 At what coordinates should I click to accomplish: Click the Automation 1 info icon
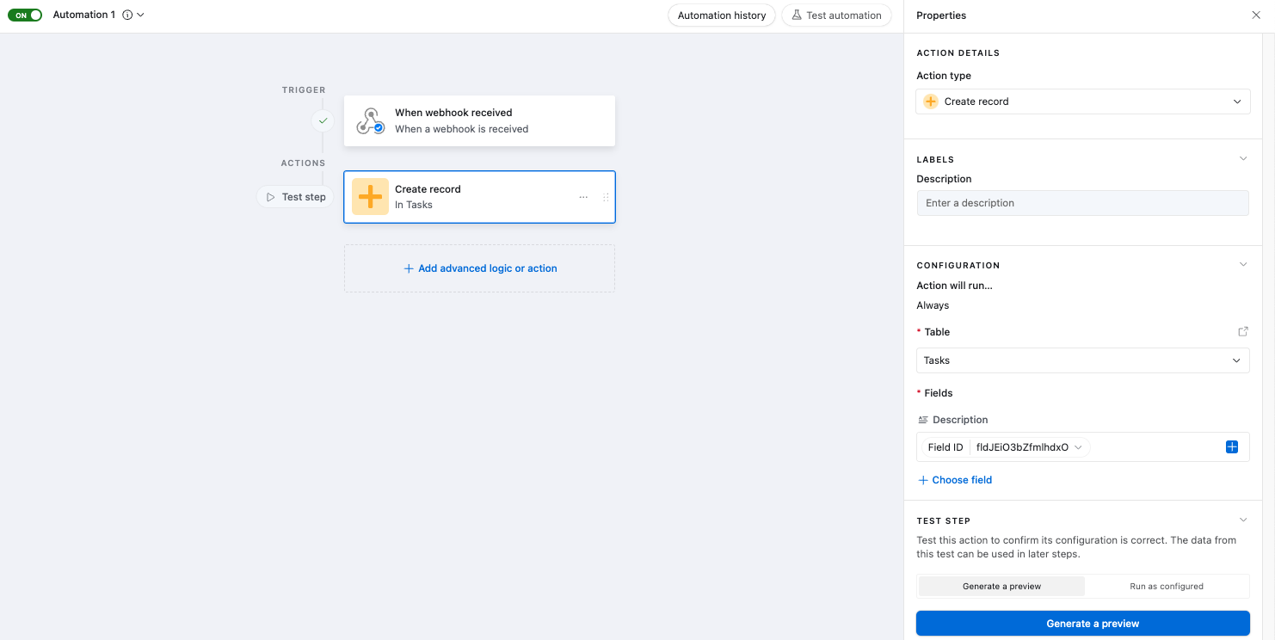click(x=127, y=15)
